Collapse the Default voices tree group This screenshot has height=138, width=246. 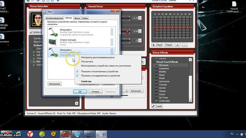click(x=32, y=45)
